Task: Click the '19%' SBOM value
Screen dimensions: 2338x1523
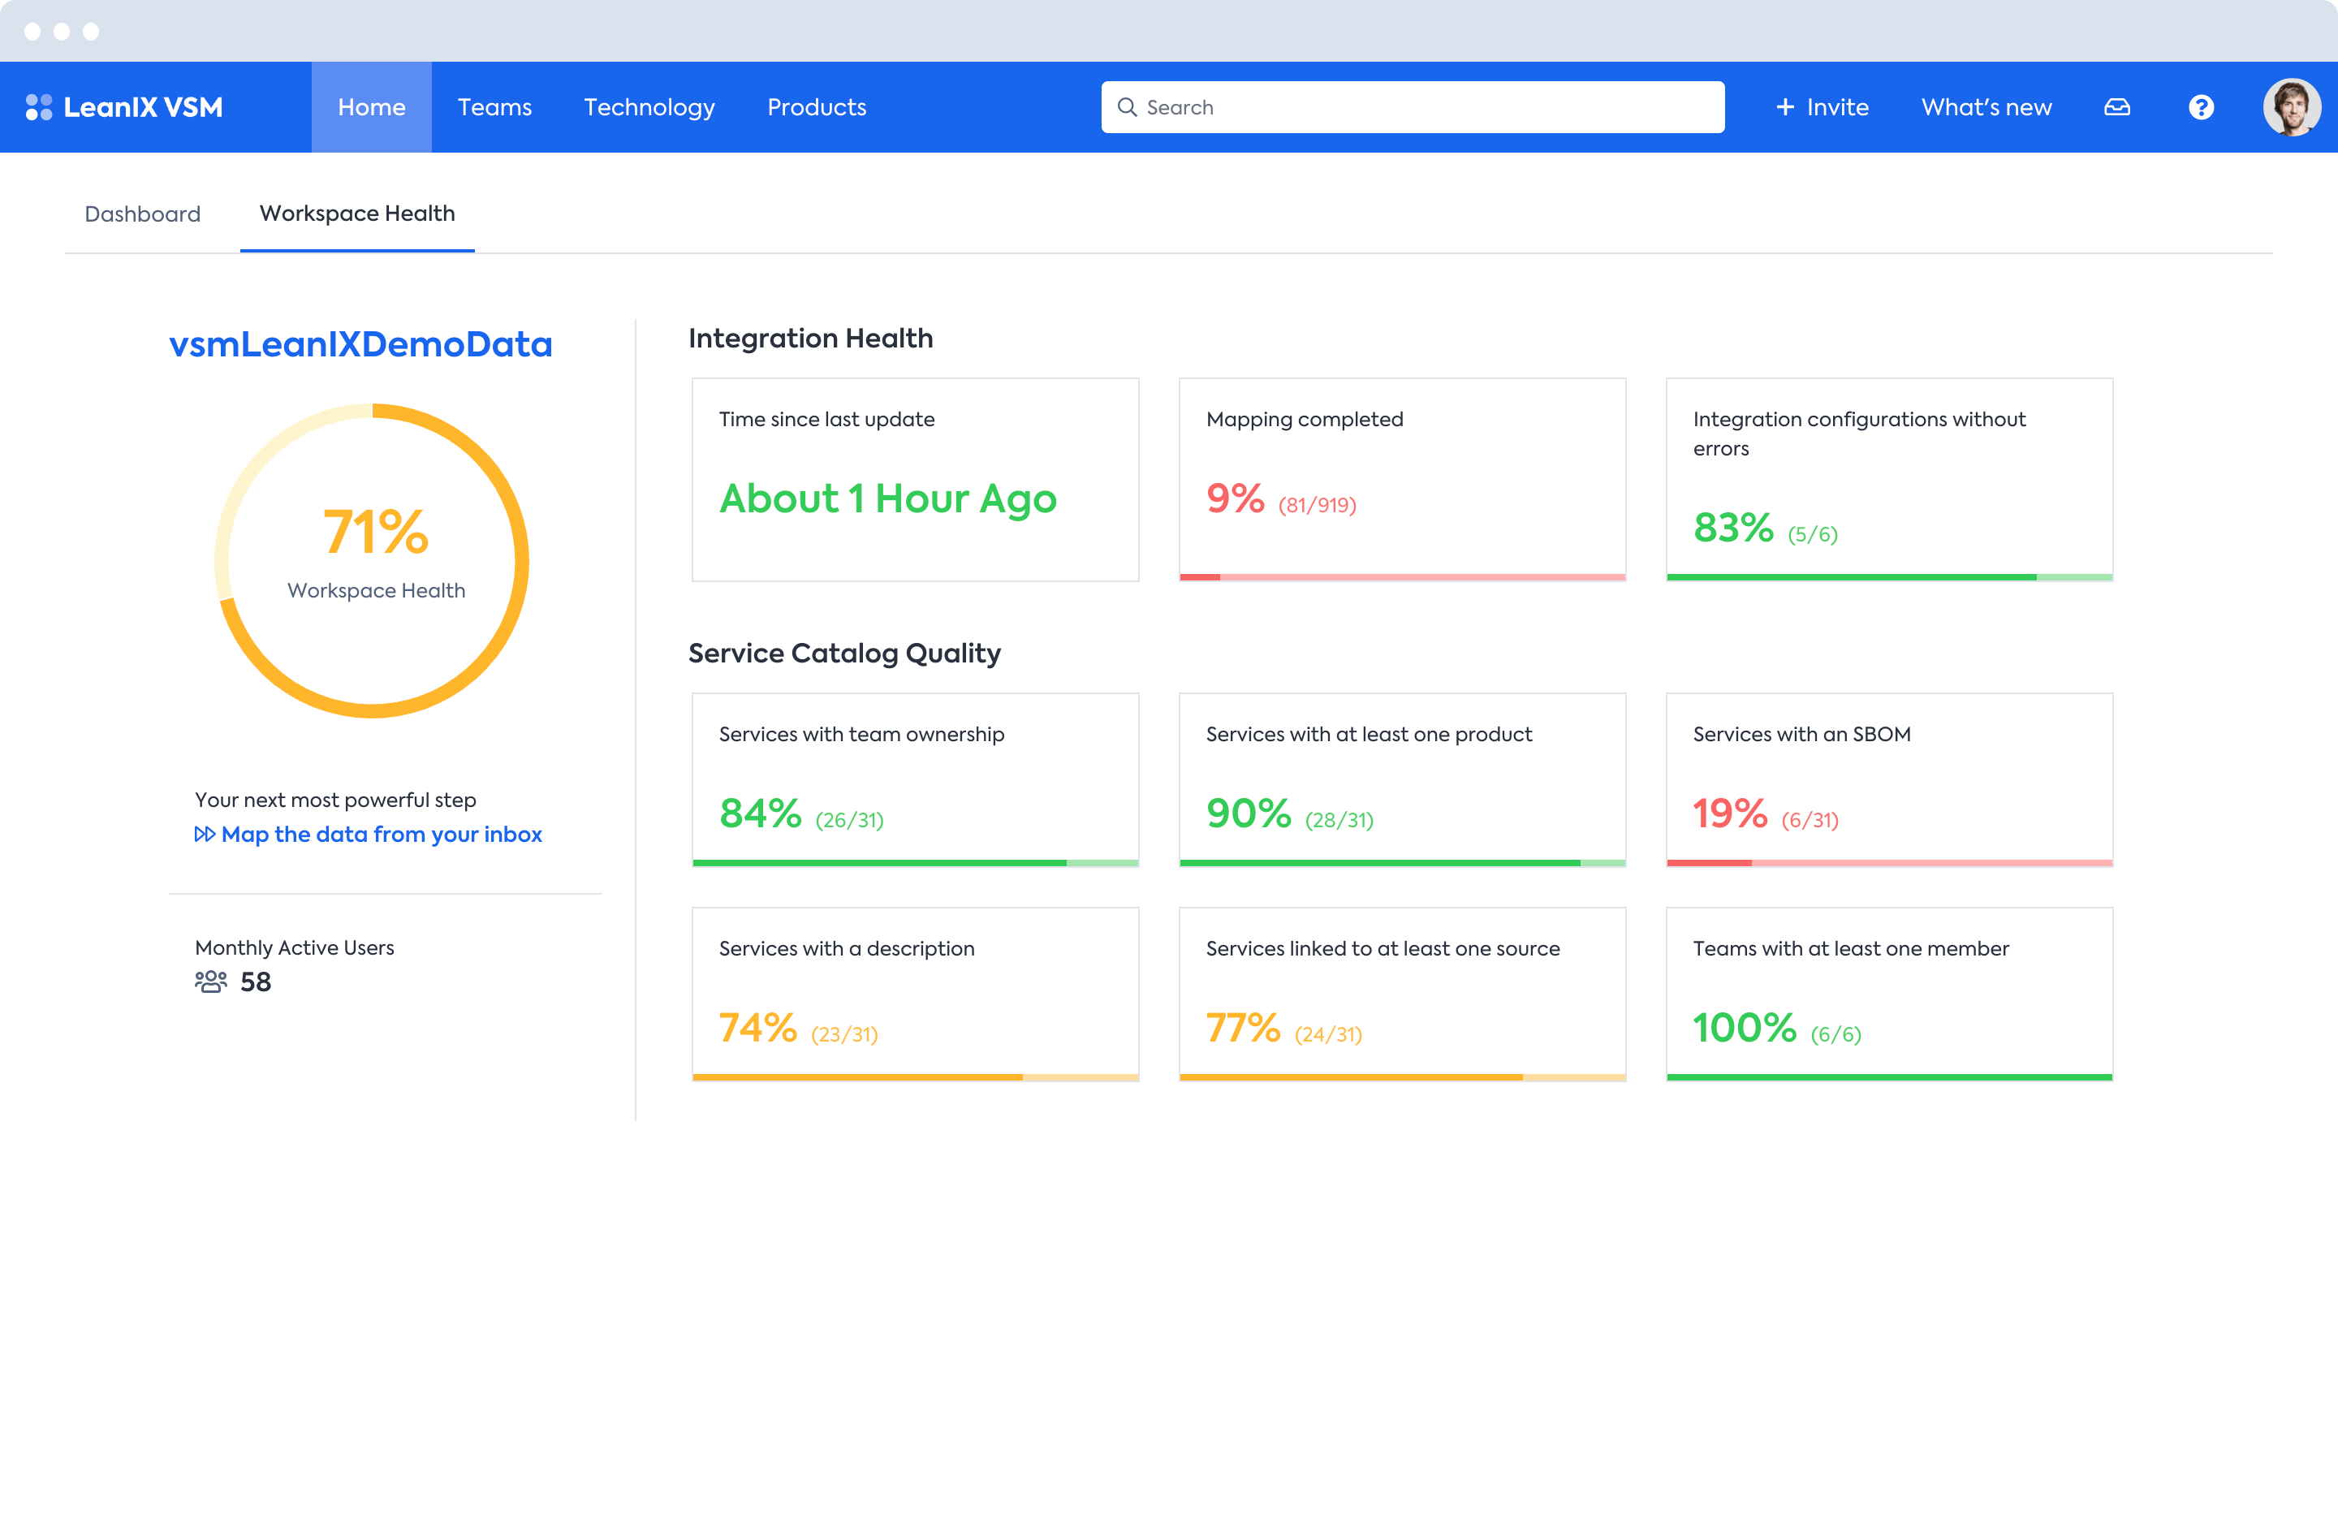Action: coord(1730,813)
